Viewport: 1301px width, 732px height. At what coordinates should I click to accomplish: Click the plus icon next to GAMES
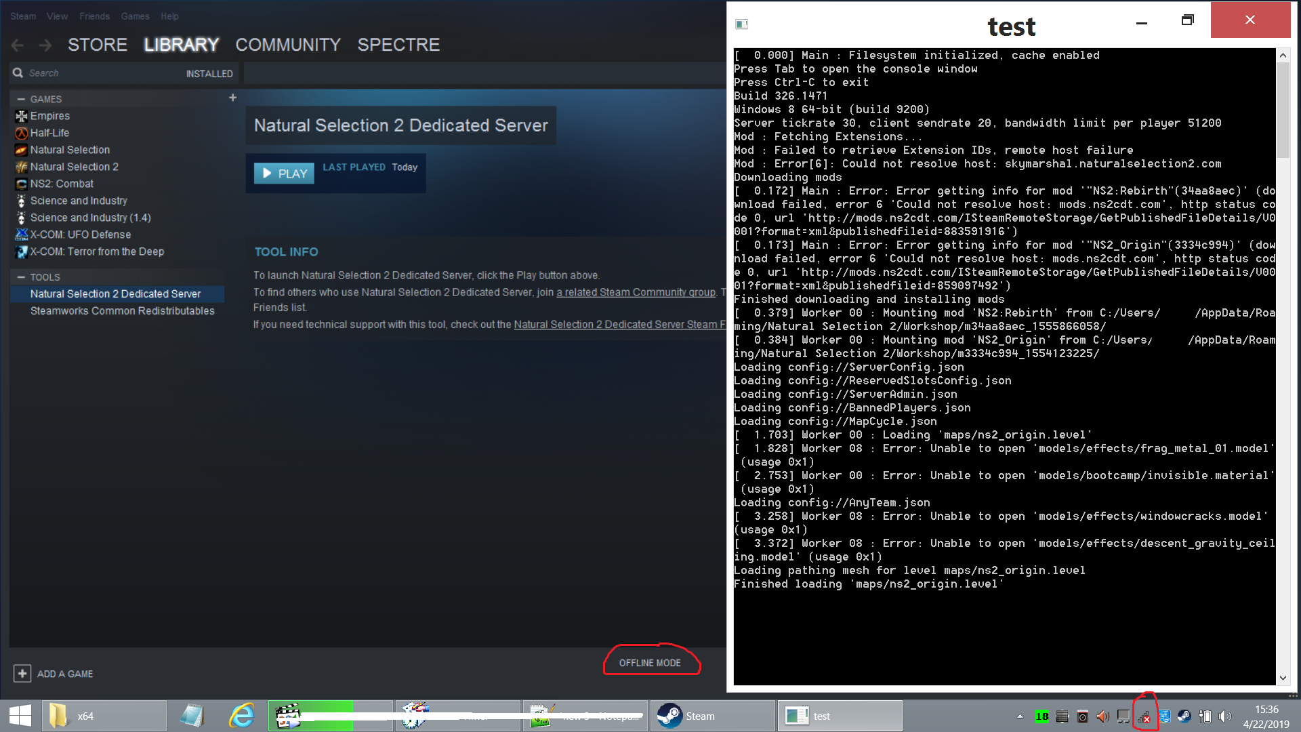(232, 98)
